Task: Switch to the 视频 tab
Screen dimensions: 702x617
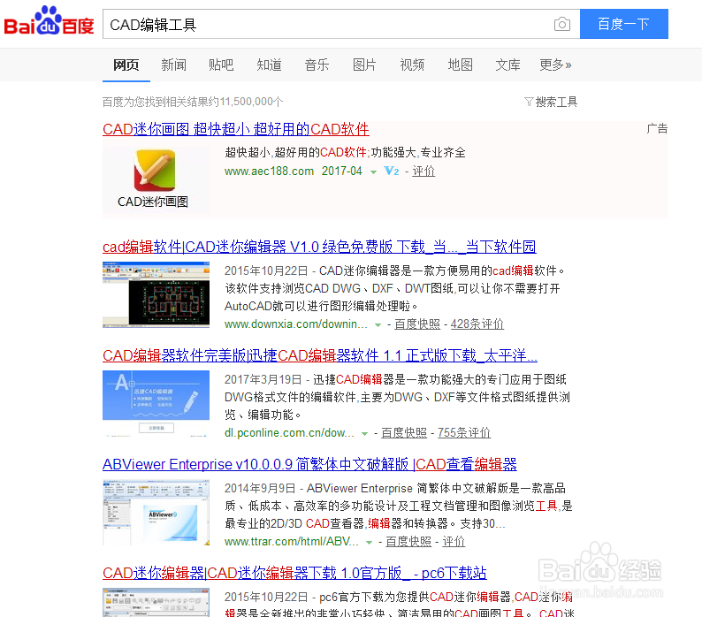Action: click(x=412, y=65)
